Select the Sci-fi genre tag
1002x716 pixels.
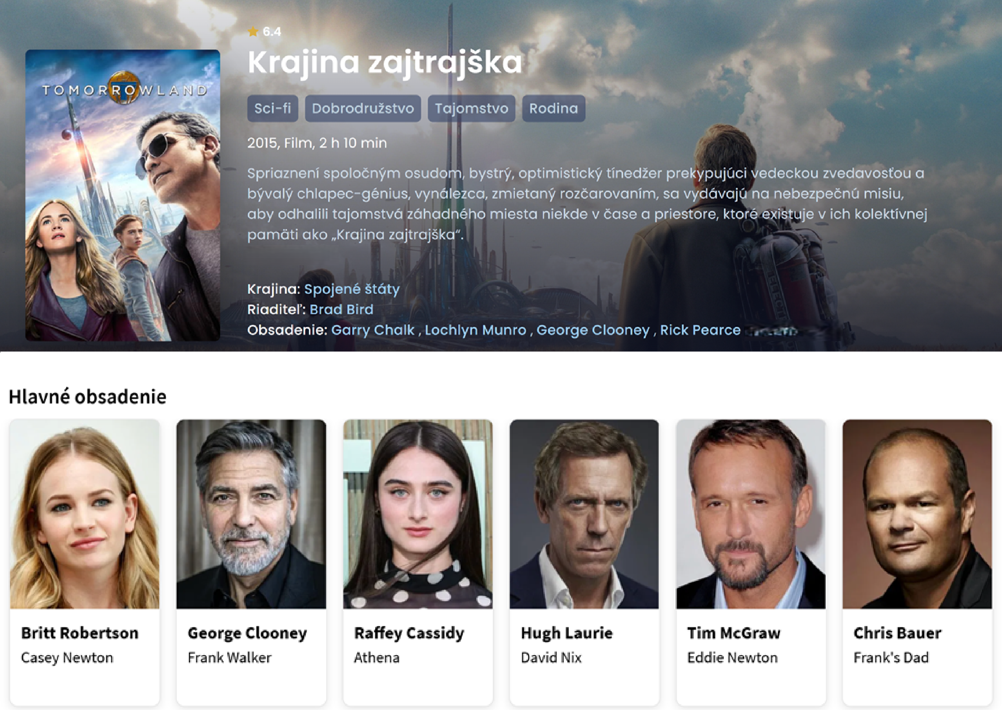(x=272, y=108)
